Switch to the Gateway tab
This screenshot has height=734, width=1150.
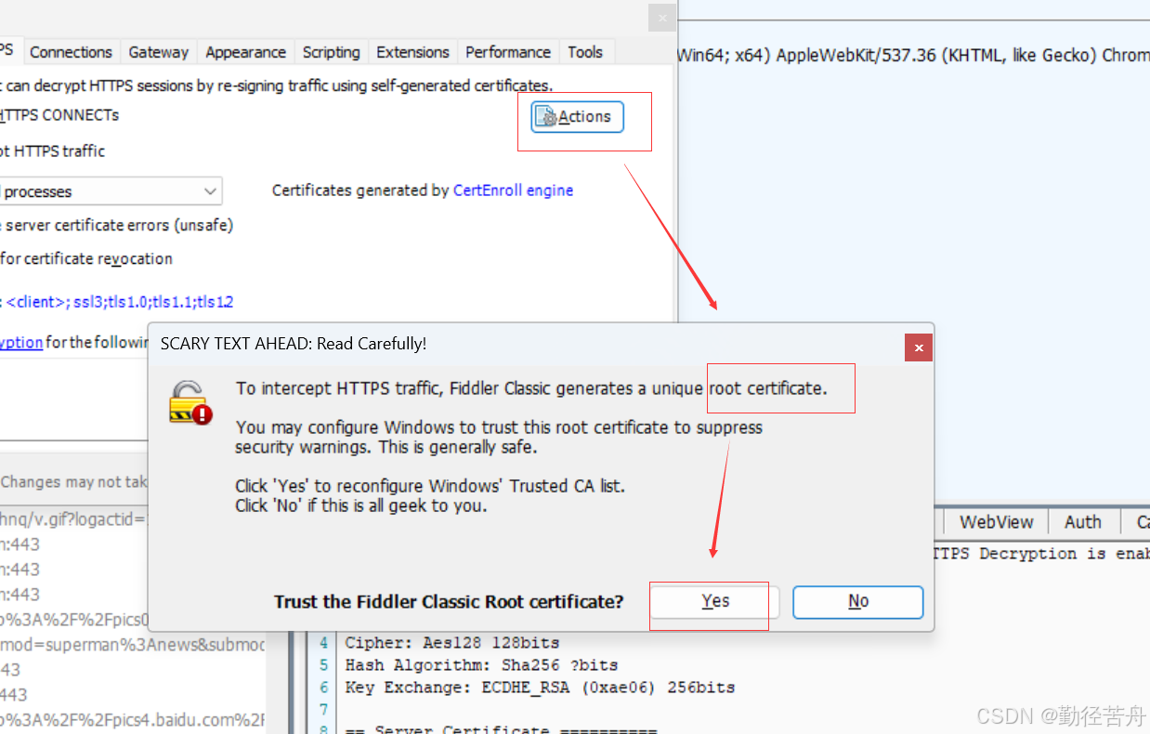158,52
